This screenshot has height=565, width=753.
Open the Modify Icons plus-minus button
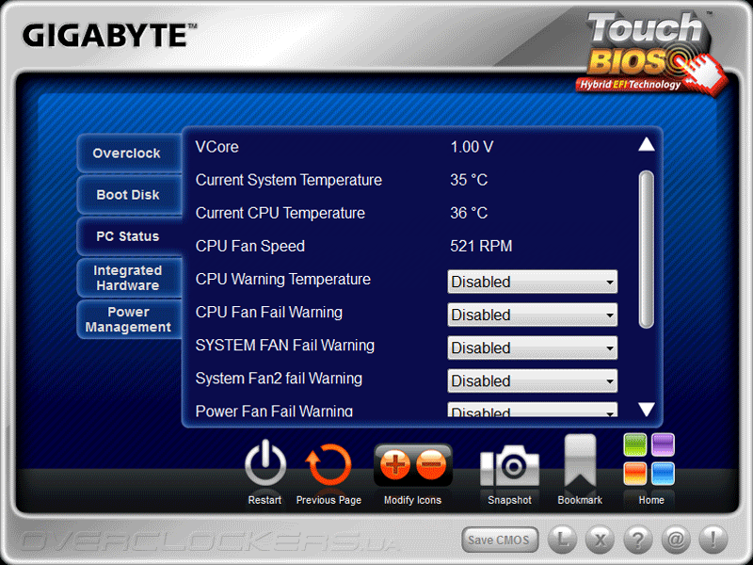[413, 465]
